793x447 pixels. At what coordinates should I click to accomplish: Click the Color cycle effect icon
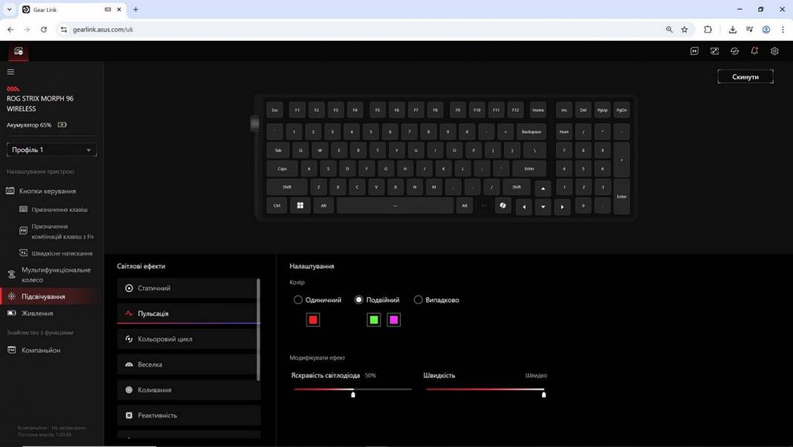[x=129, y=339]
